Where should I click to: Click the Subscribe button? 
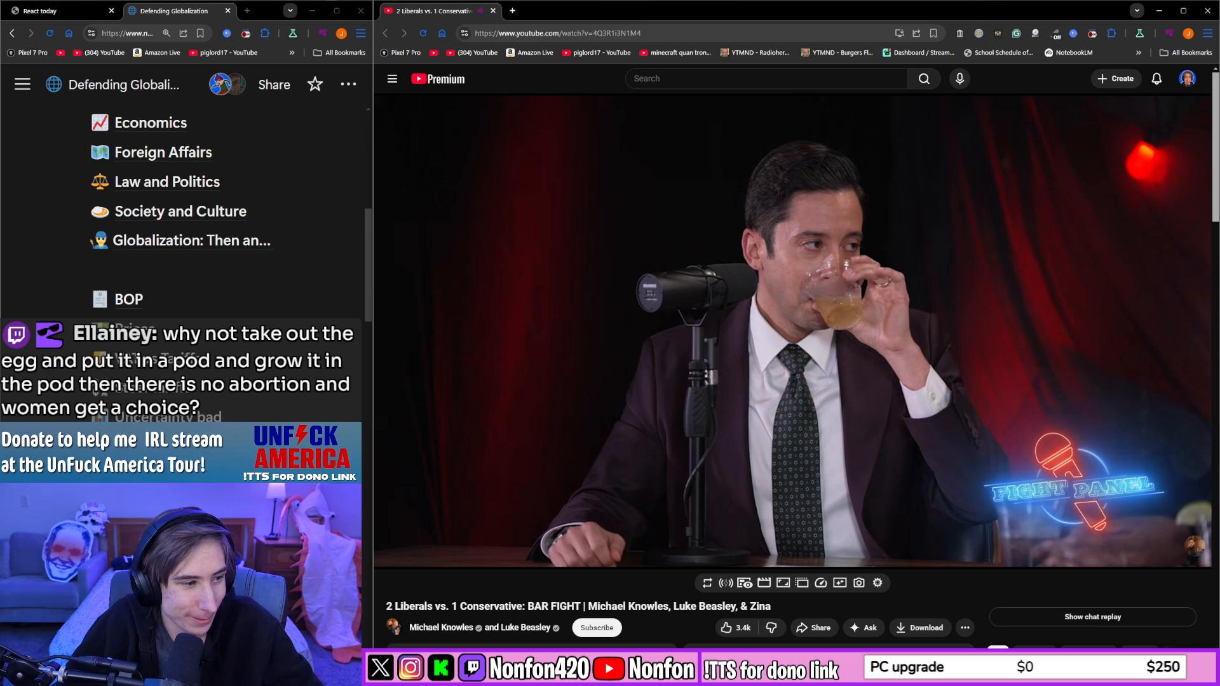pos(596,628)
